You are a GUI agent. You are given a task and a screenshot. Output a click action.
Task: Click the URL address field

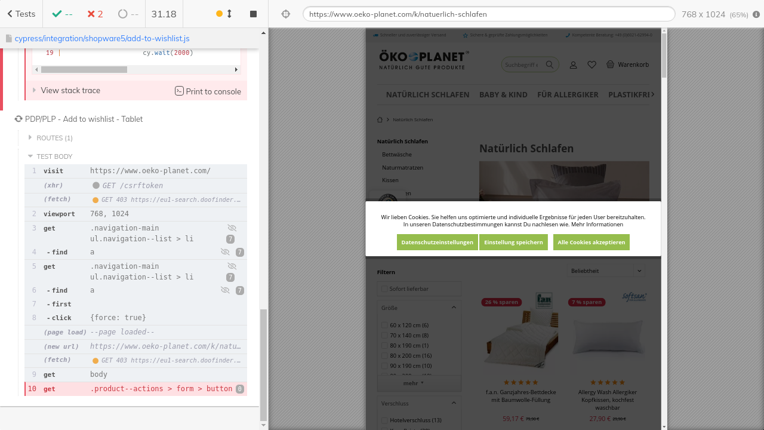pos(488,14)
